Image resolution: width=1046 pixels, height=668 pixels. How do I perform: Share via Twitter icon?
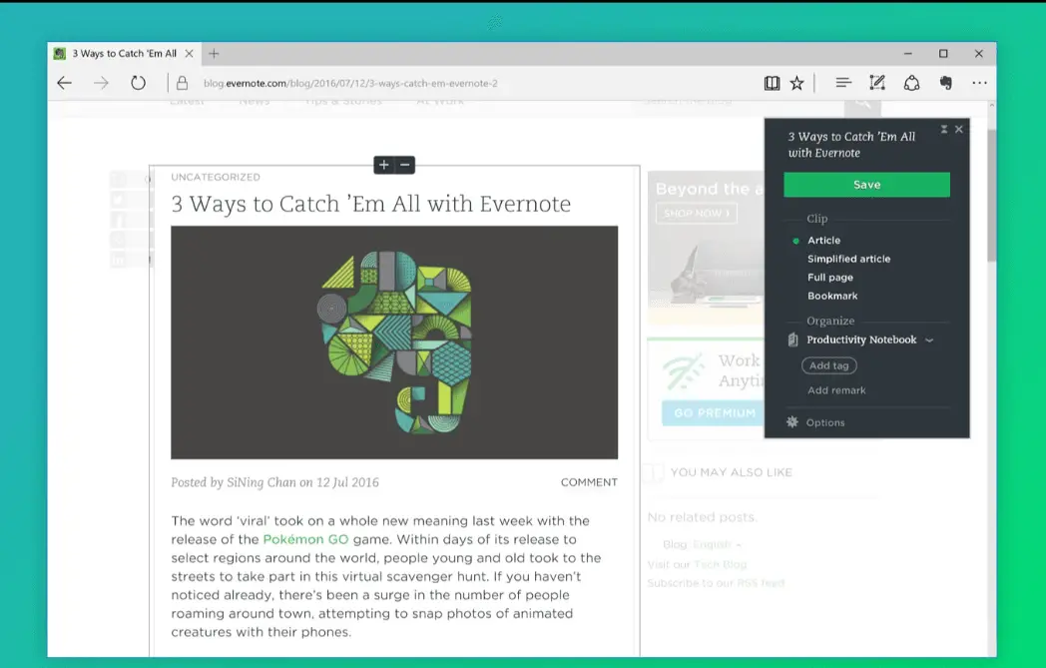(119, 200)
